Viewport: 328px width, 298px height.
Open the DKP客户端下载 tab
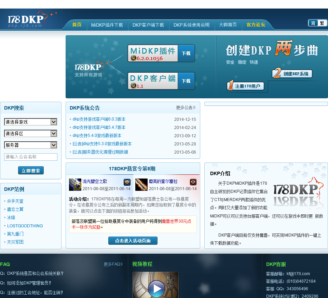pos(148,25)
